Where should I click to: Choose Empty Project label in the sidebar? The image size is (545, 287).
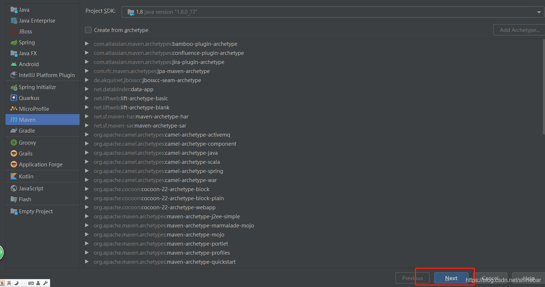pyautogui.click(x=36, y=211)
